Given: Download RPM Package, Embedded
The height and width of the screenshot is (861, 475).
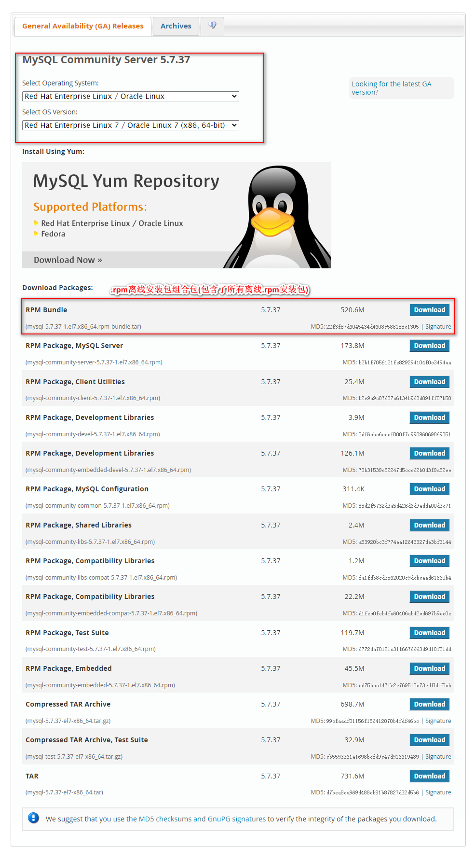Looking at the screenshot, I should pos(430,668).
